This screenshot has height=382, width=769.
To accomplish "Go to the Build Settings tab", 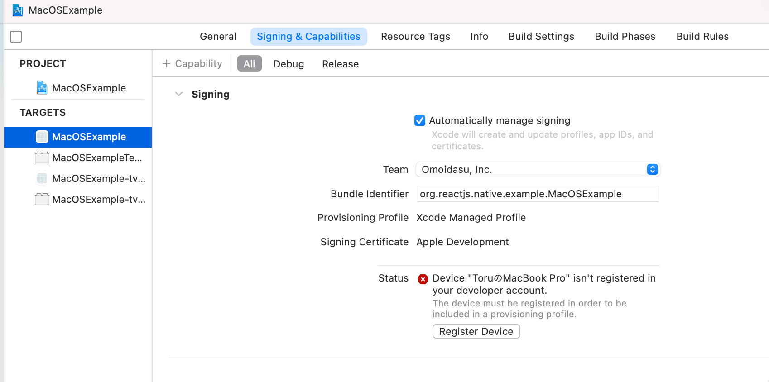I will (x=541, y=37).
